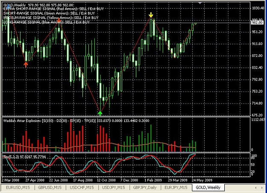This screenshot has width=267, height=193.
Task: Click the blue long-range arrow at top left
Action: tap(8, 6)
